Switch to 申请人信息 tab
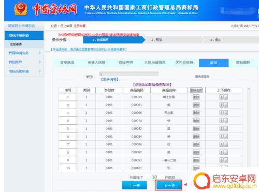 [96, 63]
